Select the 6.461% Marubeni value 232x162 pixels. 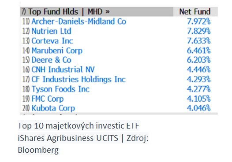click(x=198, y=51)
